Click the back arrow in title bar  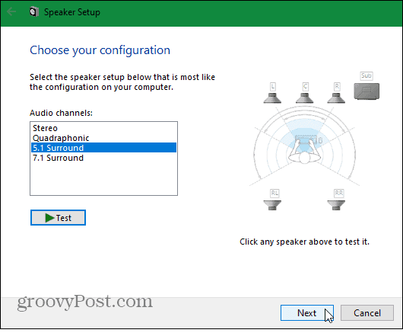(11, 11)
